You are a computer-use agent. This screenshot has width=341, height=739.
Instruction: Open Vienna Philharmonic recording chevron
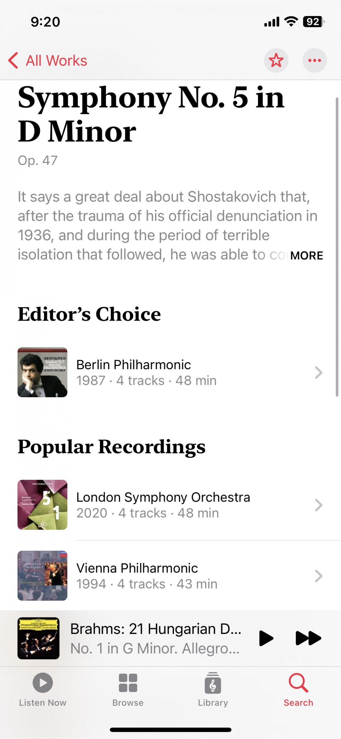click(319, 576)
